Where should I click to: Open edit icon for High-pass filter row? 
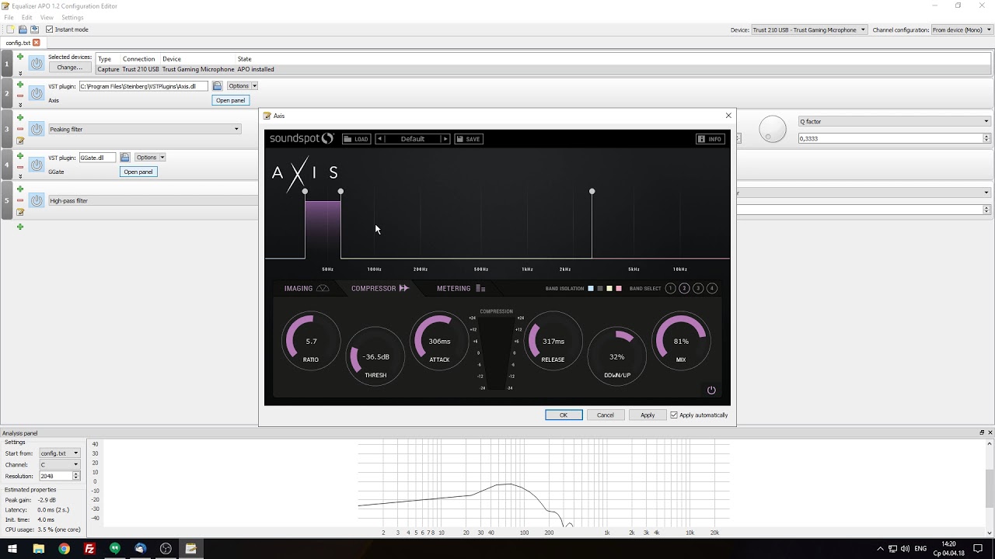(20, 212)
